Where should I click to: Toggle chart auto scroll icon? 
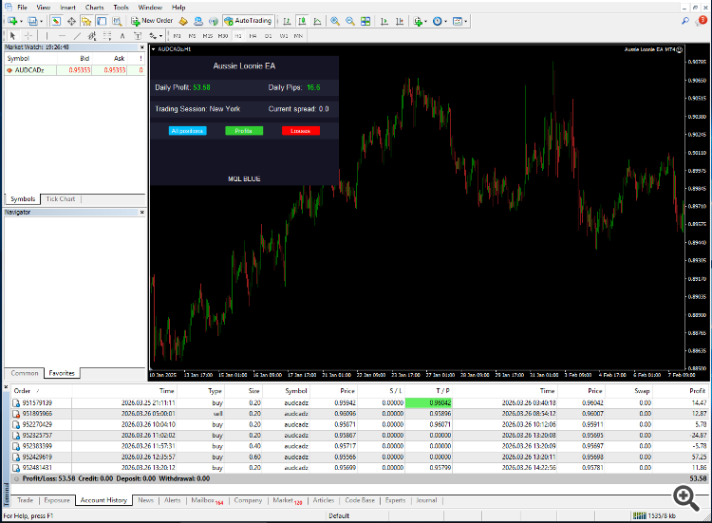tap(384, 21)
